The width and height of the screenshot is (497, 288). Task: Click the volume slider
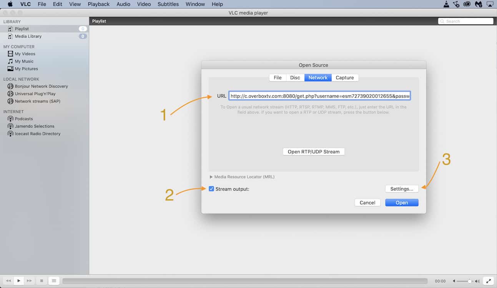[465, 281]
